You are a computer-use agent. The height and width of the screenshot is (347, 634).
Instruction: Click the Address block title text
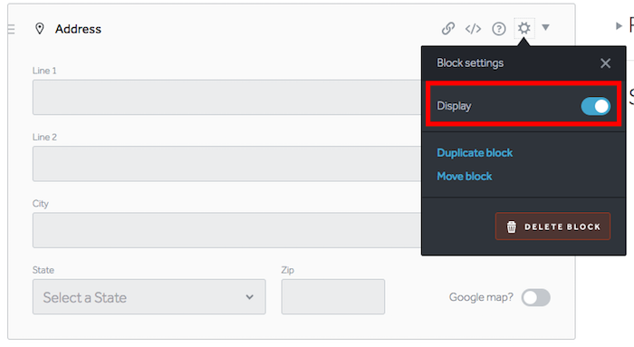coord(78,29)
